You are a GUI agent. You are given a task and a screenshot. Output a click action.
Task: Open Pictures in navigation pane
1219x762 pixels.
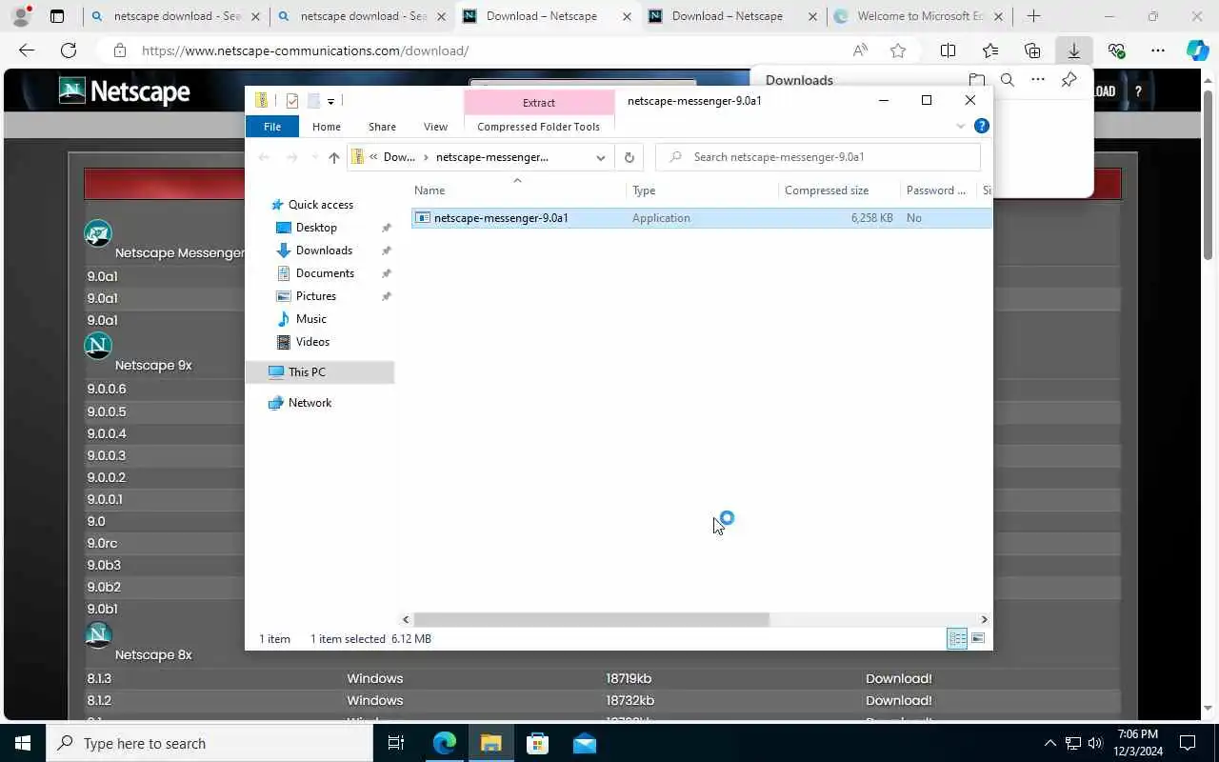point(316,296)
